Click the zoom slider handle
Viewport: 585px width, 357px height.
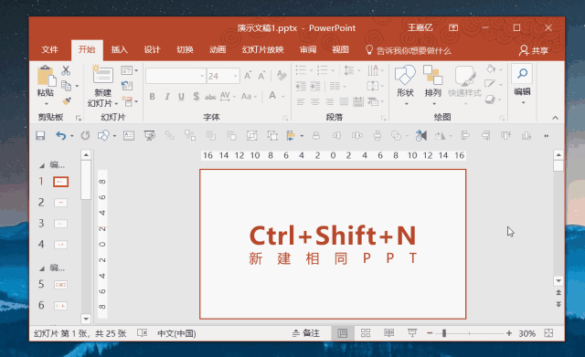444,333
